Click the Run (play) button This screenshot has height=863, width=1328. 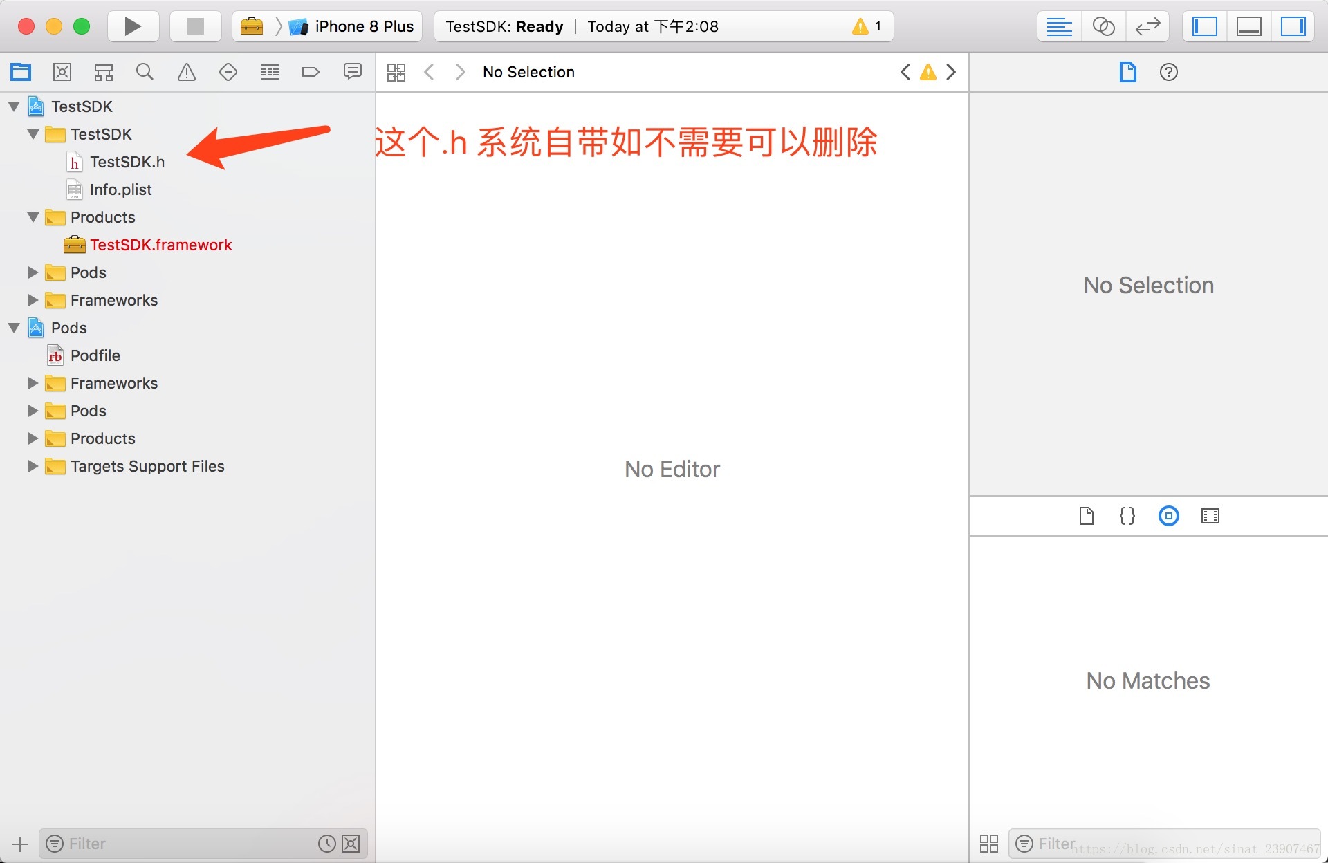click(x=133, y=26)
